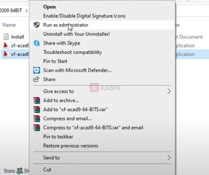
Task: Click the shared users State icon
Action: [20, 171]
